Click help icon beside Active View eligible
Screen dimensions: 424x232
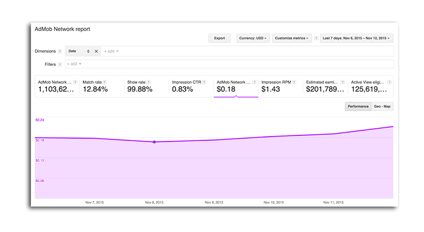pyautogui.click(x=389, y=82)
